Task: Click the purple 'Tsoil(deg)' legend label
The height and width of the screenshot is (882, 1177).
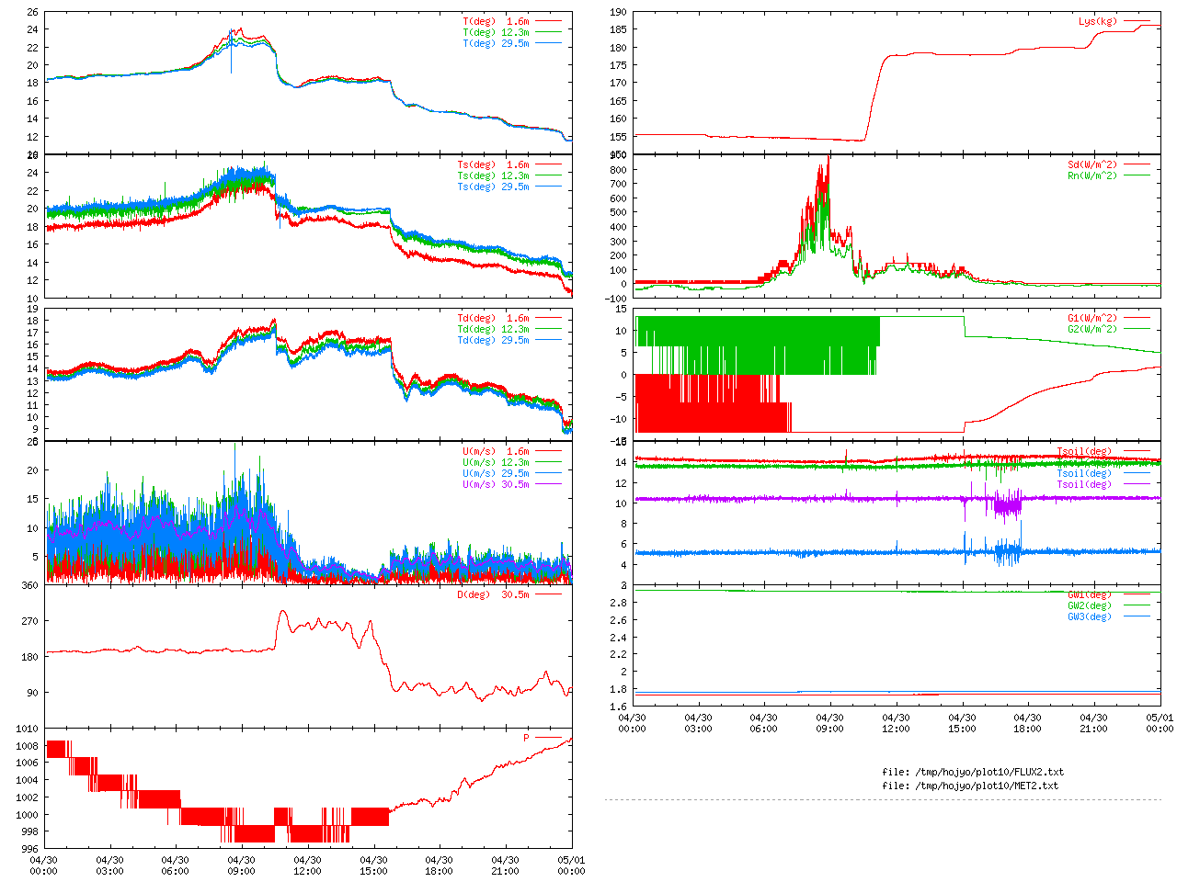Action: (x=1084, y=484)
